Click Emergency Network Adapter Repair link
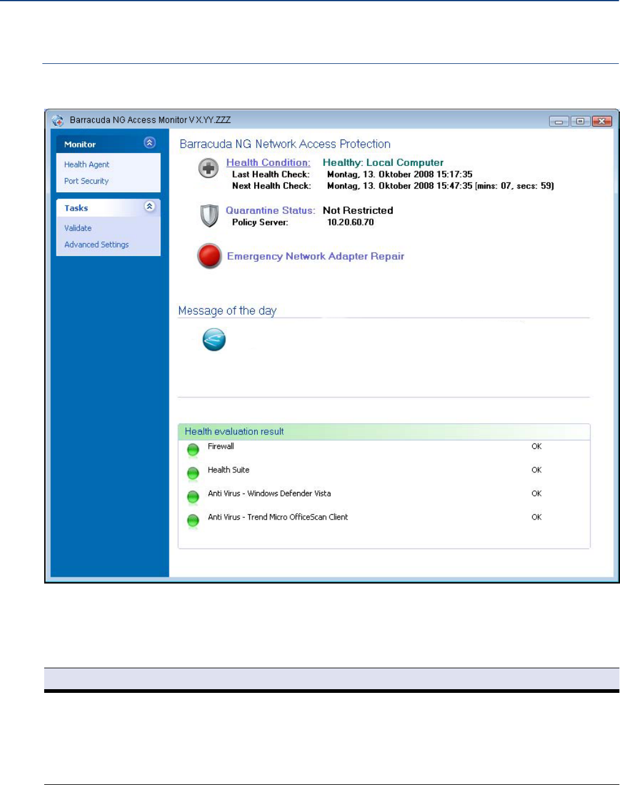620x785 pixels. click(x=316, y=256)
